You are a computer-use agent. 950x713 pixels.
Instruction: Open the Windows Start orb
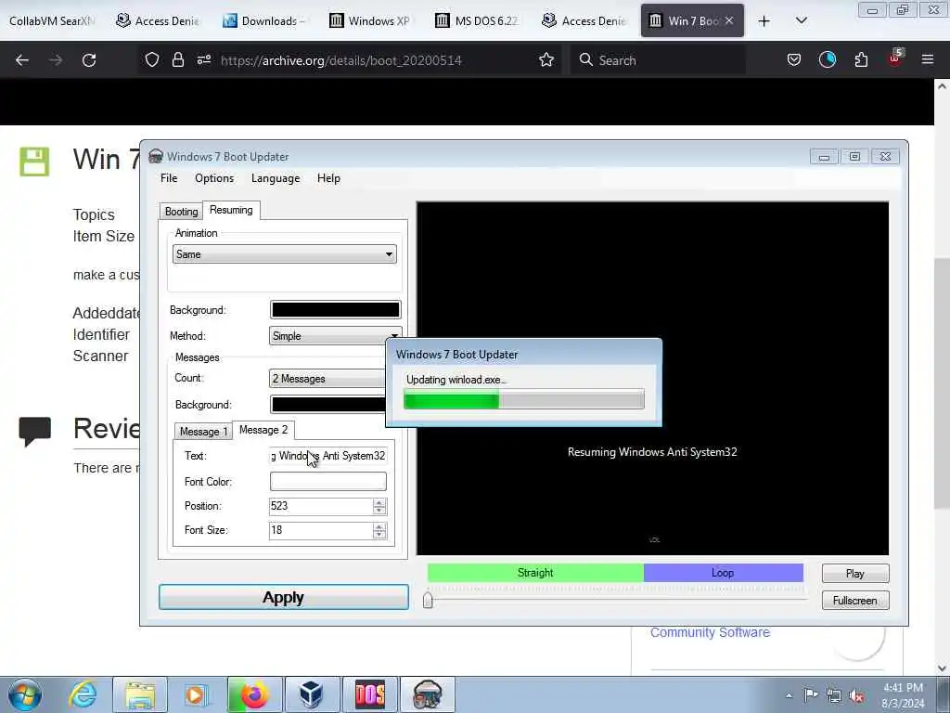(x=25, y=694)
